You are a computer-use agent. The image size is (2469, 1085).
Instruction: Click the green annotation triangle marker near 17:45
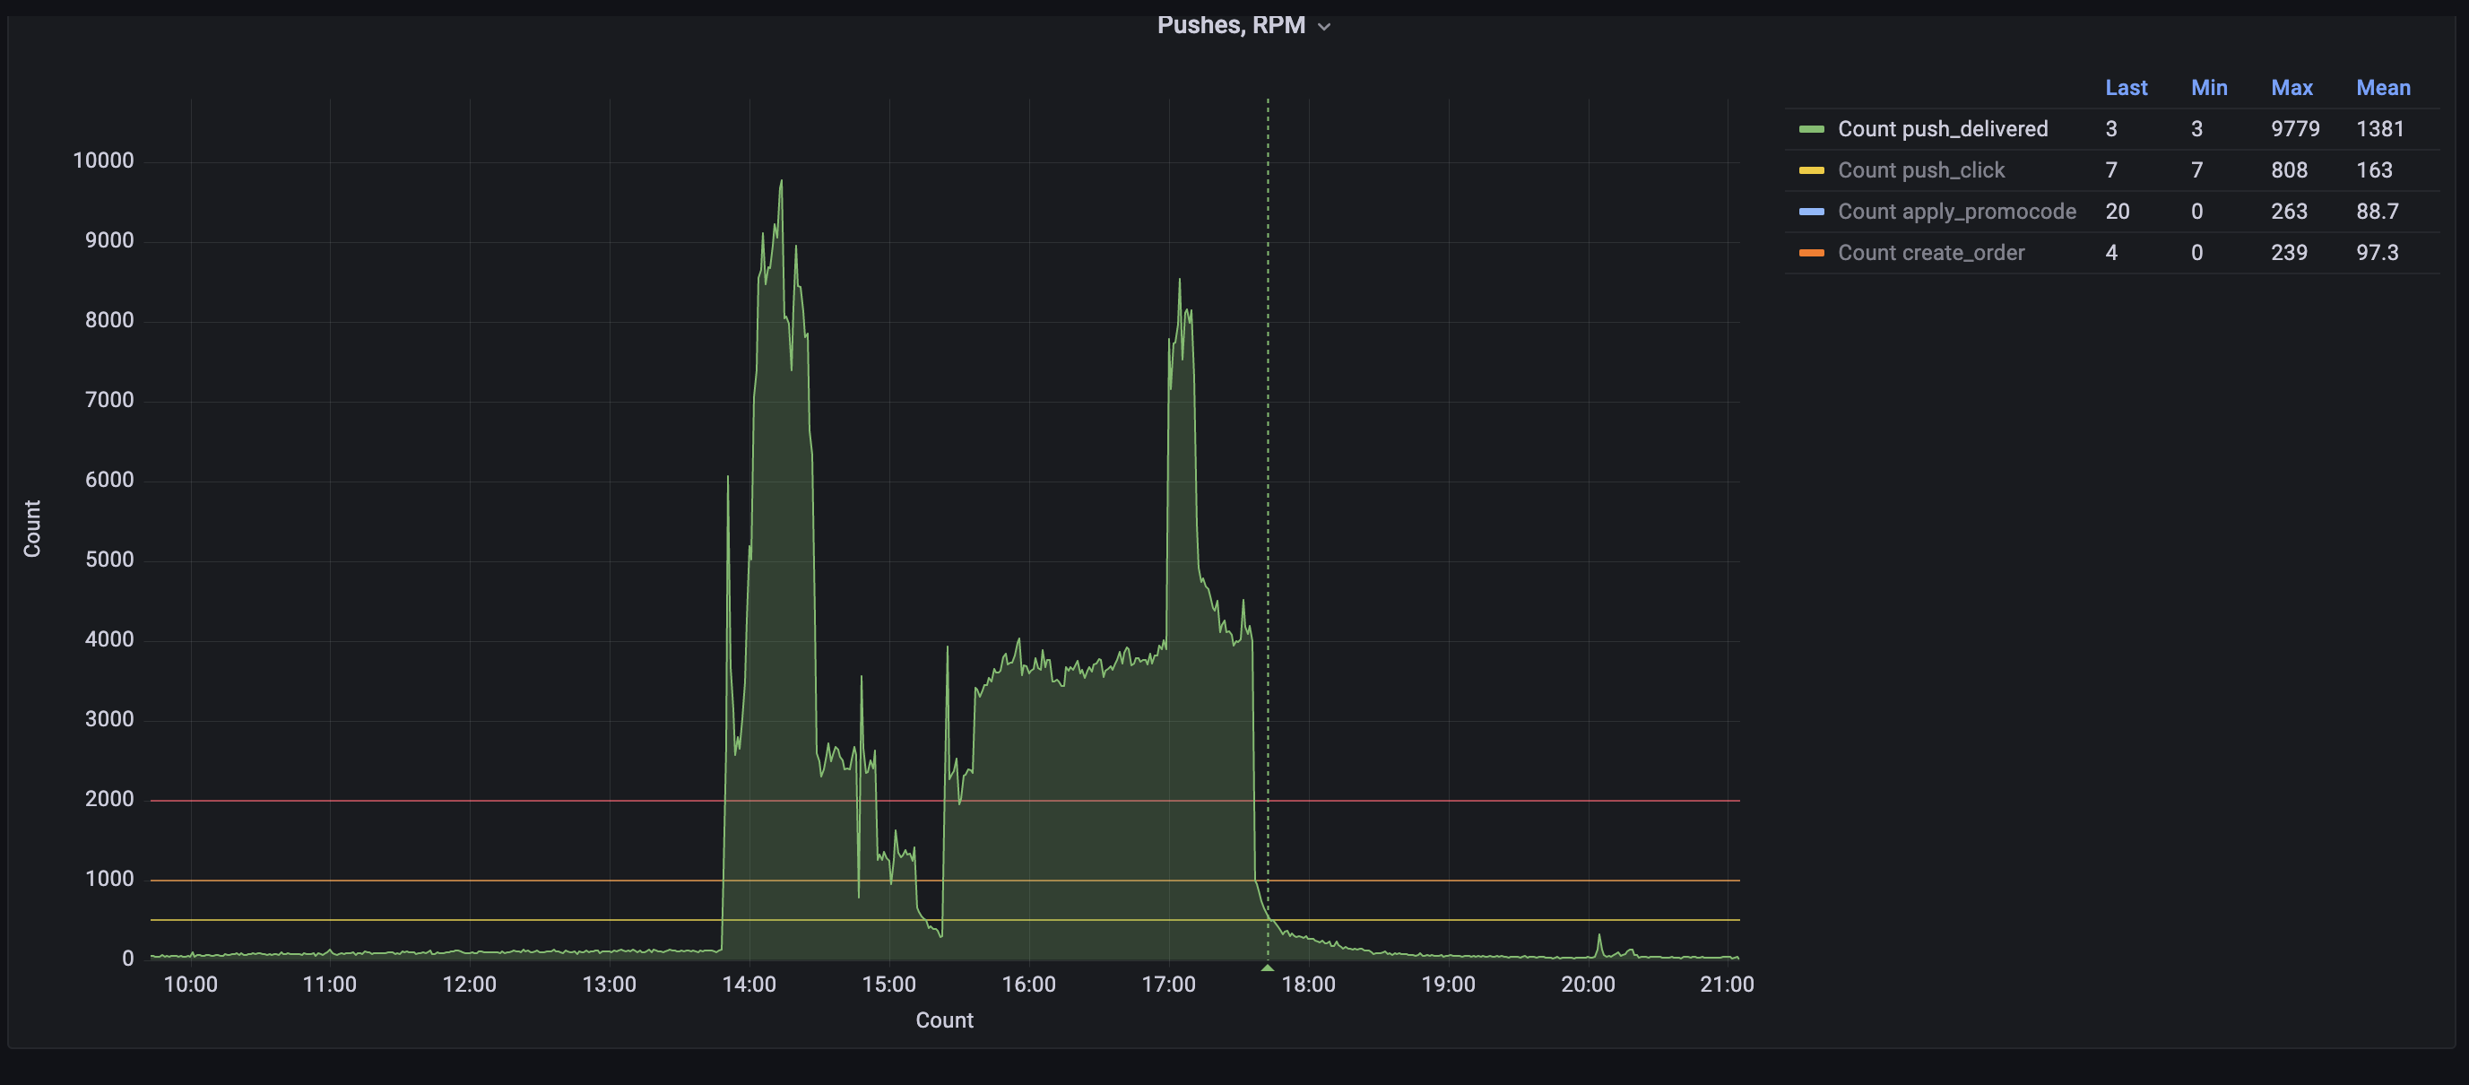(x=1267, y=968)
